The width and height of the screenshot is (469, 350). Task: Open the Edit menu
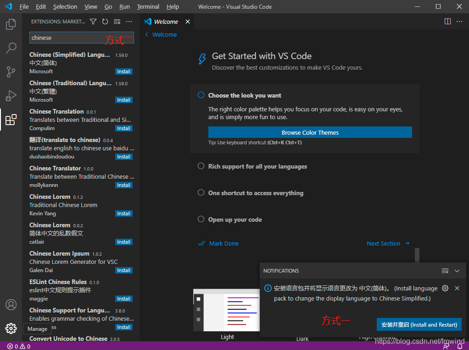[x=41, y=6]
